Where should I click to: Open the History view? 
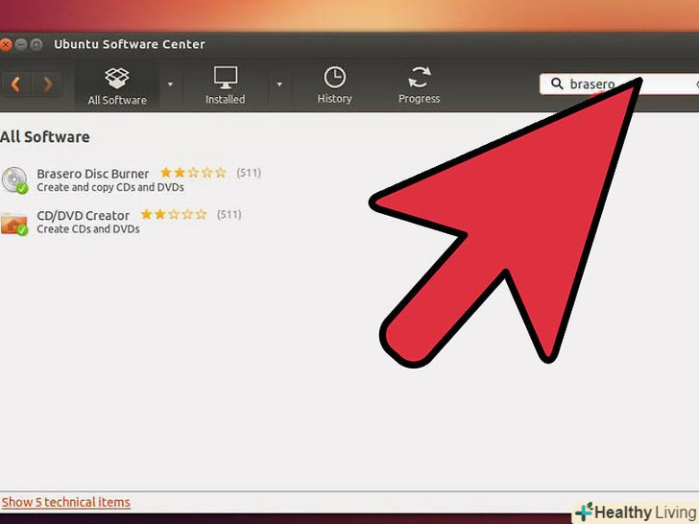point(334,85)
